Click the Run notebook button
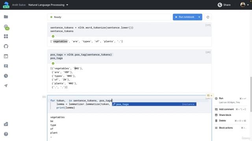Screen dimensions: 252x141 [x=185, y=17]
